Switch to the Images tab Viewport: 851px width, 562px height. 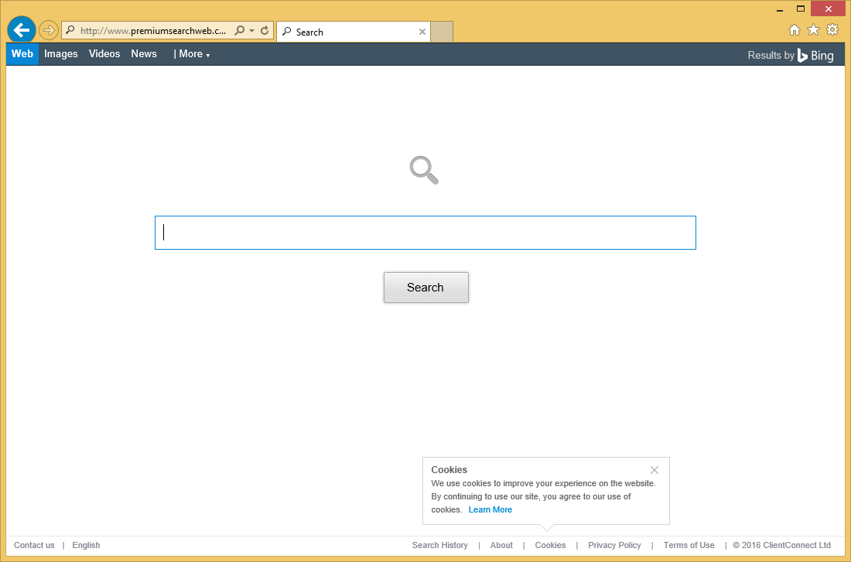[x=60, y=53]
